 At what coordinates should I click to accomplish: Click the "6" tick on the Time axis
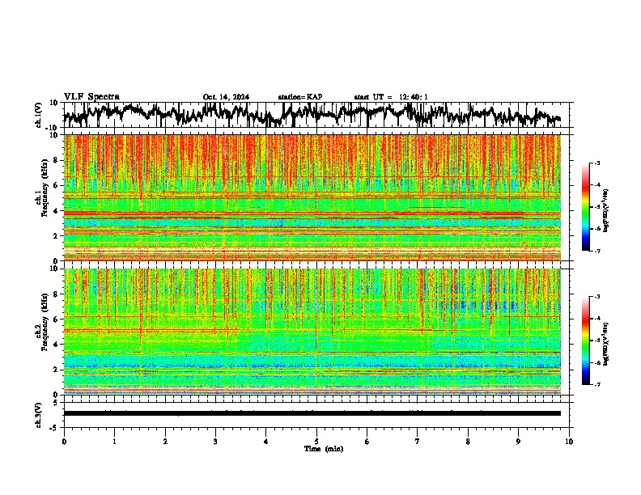tap(367, 442)
